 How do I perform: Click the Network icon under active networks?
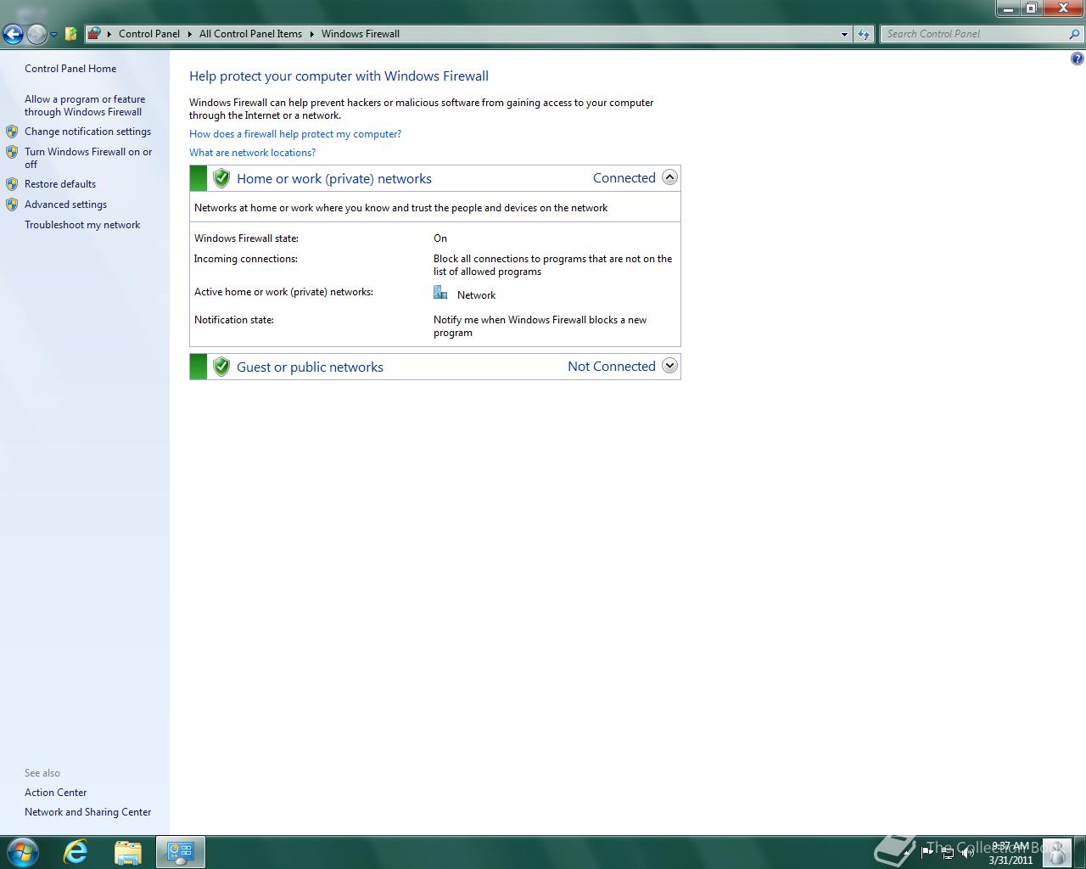click(440, 293)
